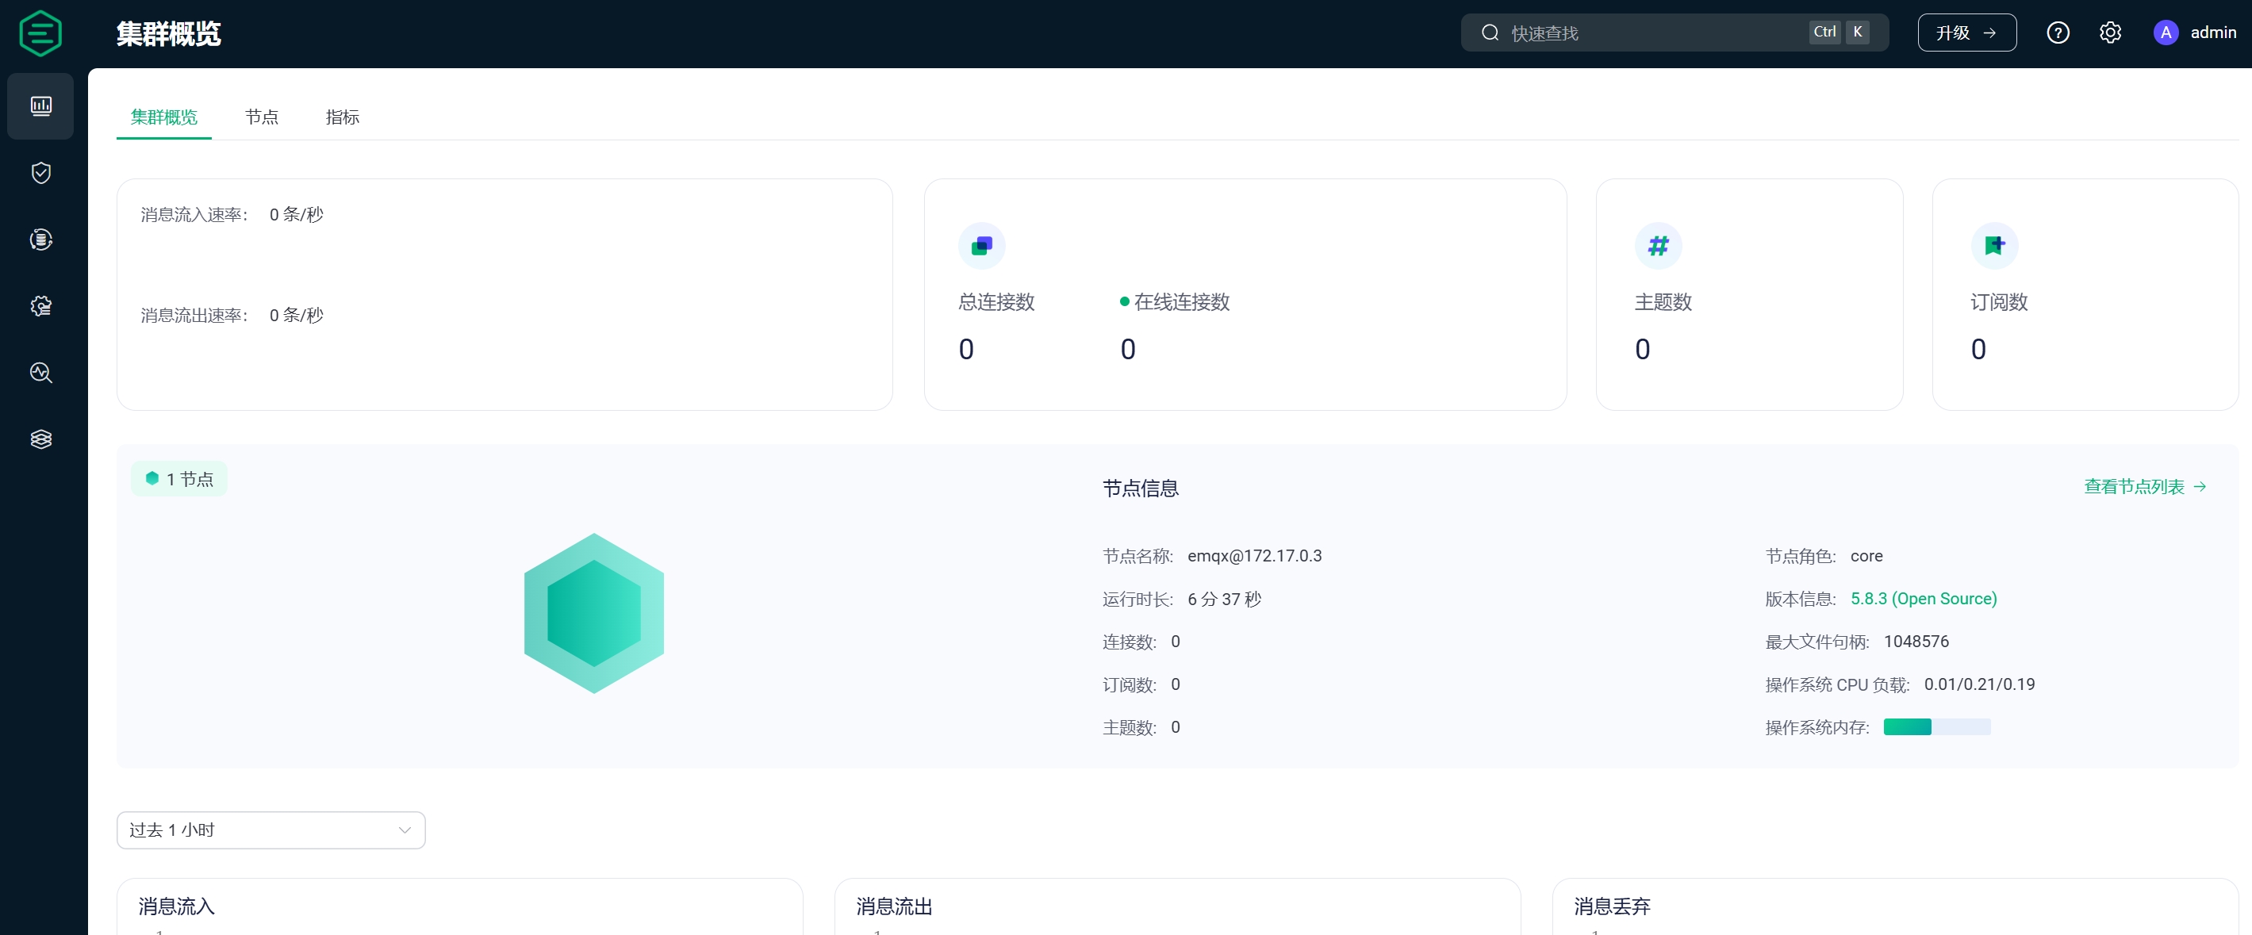Open the dashboard monitoring sidebar icon
Image resolution: width=2252 pixels, height=935 pixels.
(x=40, y=105)
